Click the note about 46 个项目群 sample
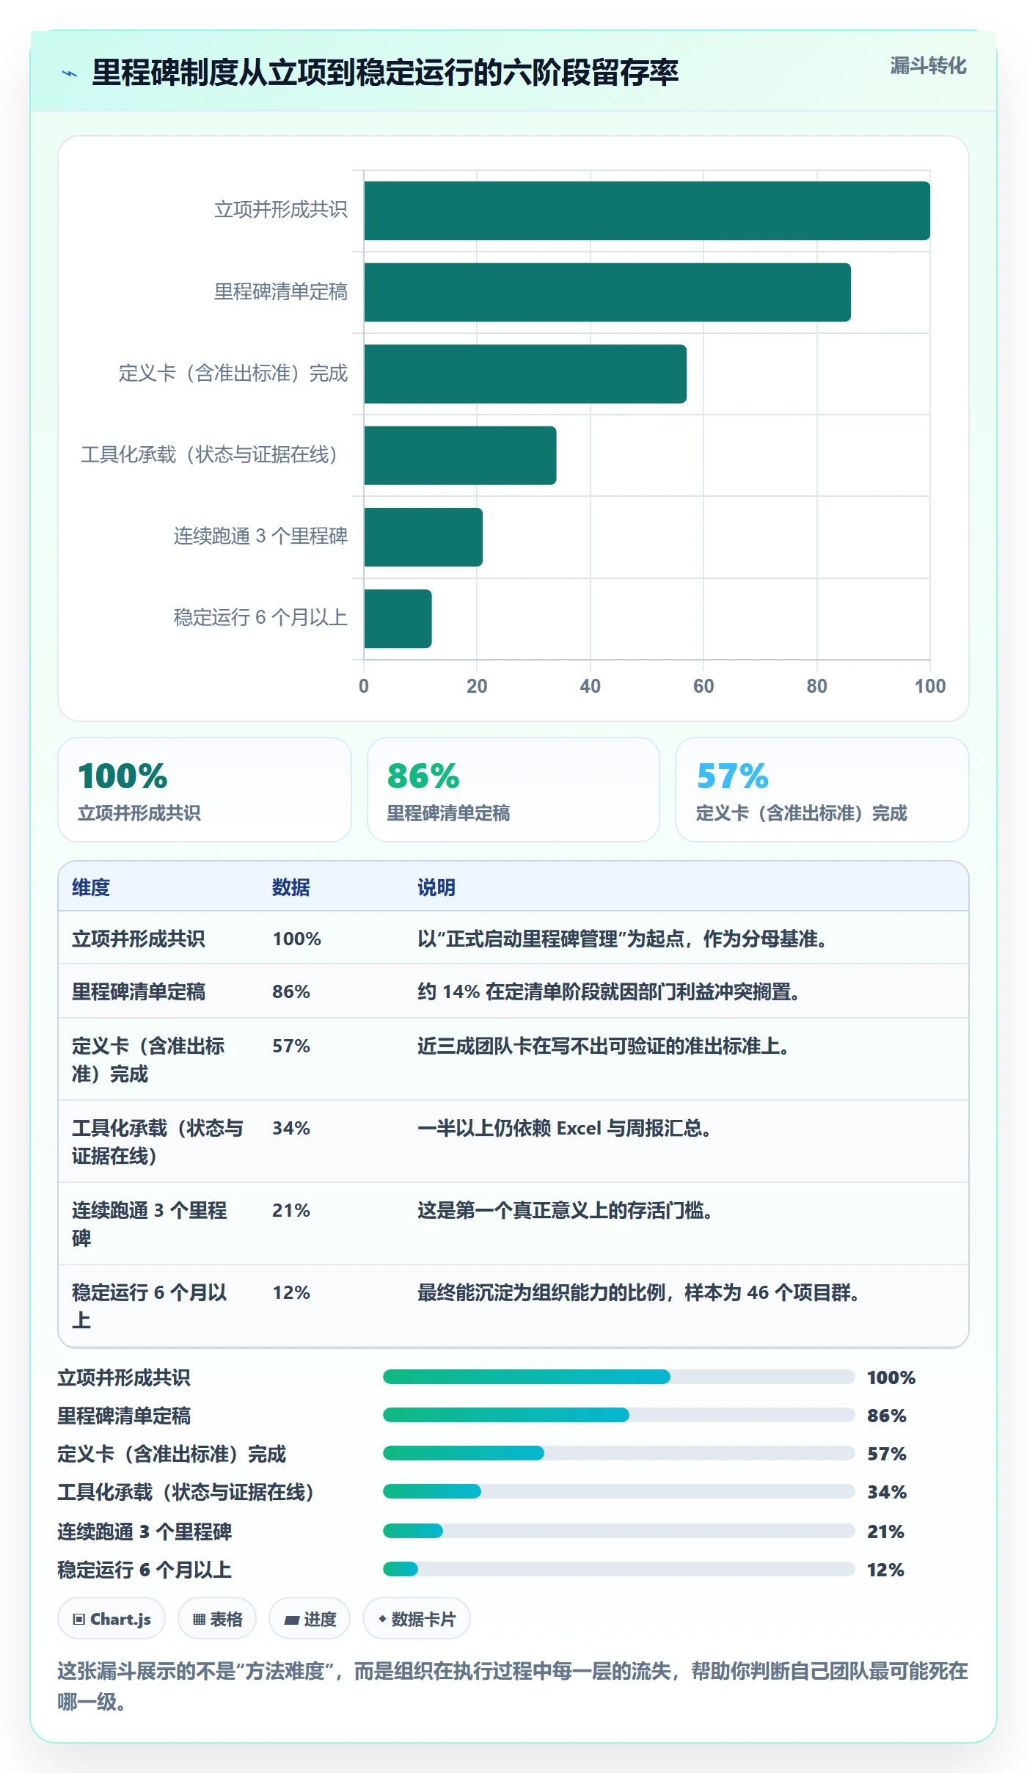Image resolution: width=1027 pixels, height=1773 pixels. tap(638, 1292)
